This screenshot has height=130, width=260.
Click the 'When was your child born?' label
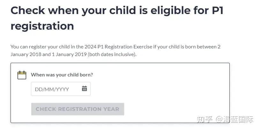click(x=62, y=75)
